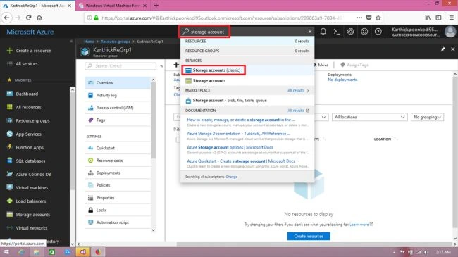The image size is (458, 257).
Task: Open Function Apps in sidebar
Action: coord(30,147)
